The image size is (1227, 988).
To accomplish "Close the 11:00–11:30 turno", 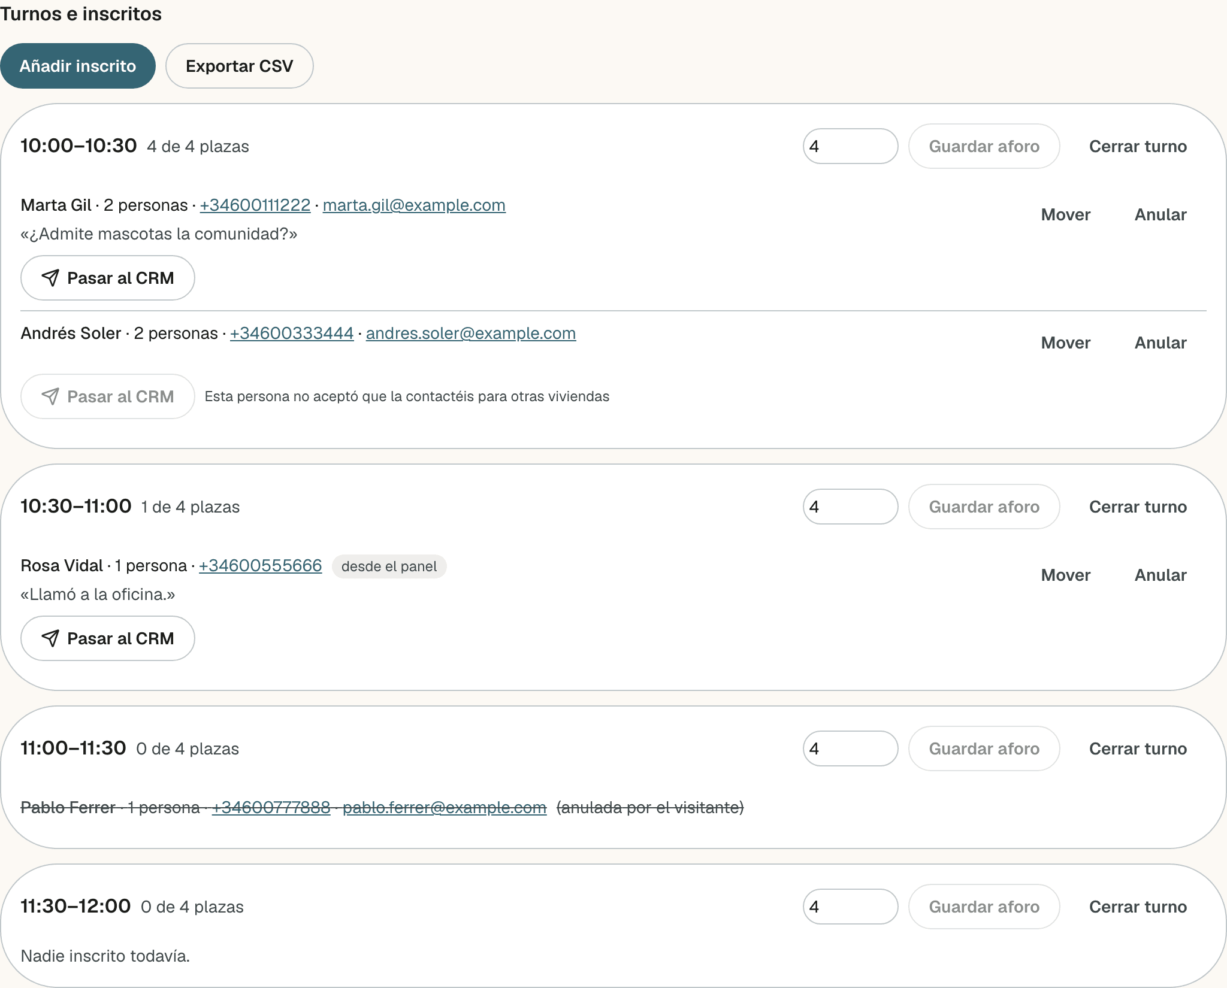I will click(x=1138, y=748).
